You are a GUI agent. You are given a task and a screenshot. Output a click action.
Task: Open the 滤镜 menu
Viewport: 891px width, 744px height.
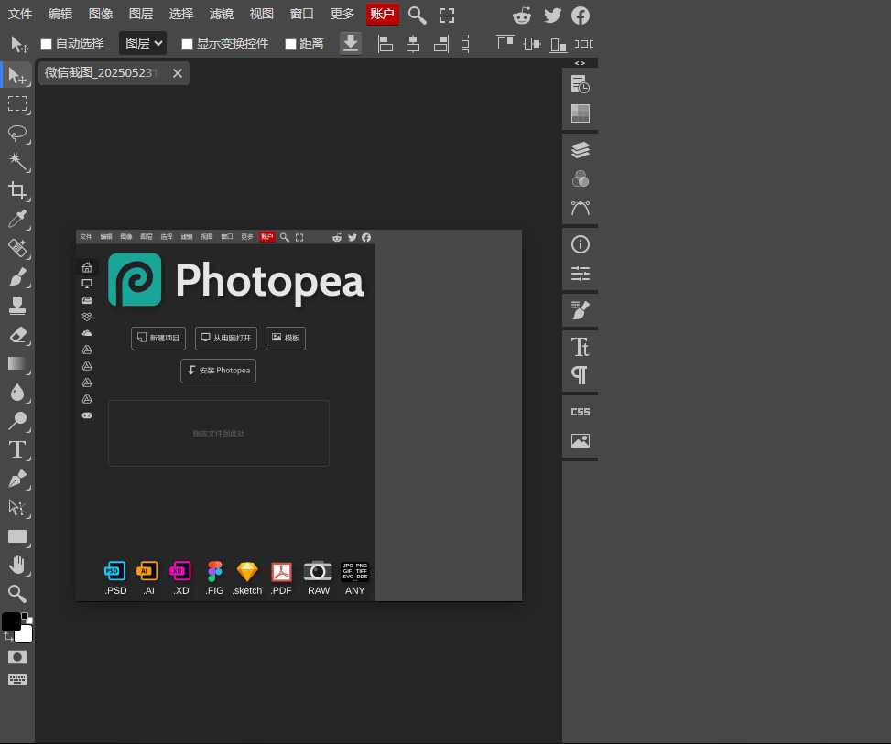(x=221, y=14)
